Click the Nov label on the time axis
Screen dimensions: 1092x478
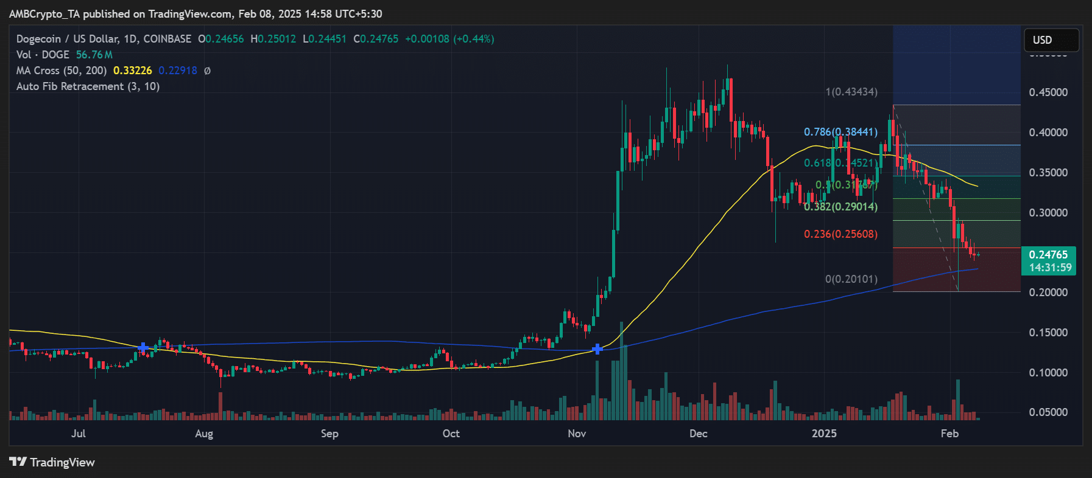coord(577,434)
